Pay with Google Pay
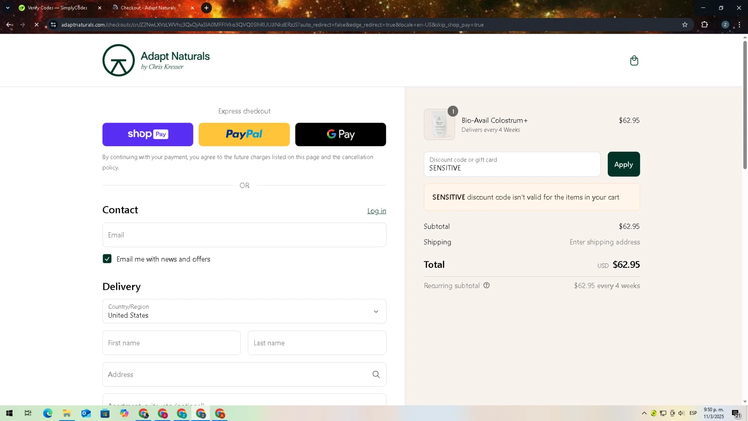 point(341,134)
